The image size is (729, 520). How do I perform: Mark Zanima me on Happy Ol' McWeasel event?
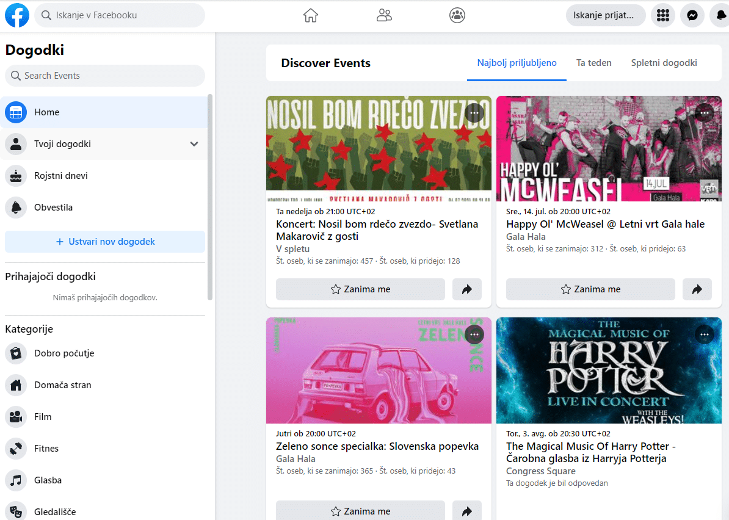pyautogui.click(x=590, y=289)
